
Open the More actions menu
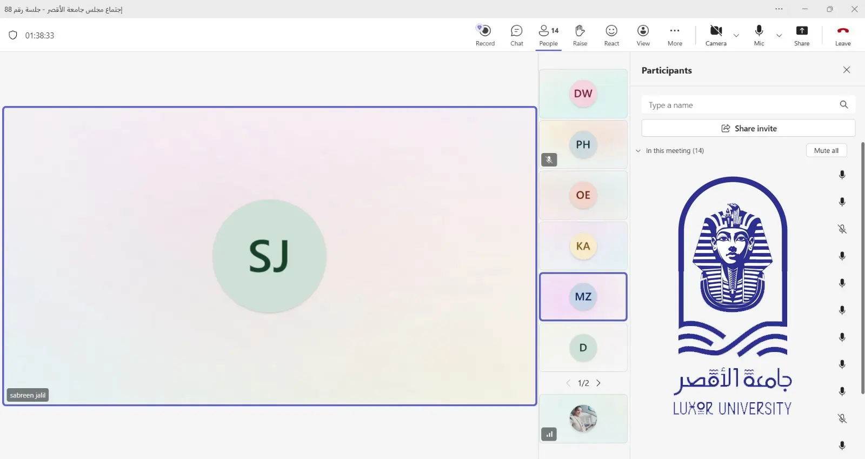point(675,36)
